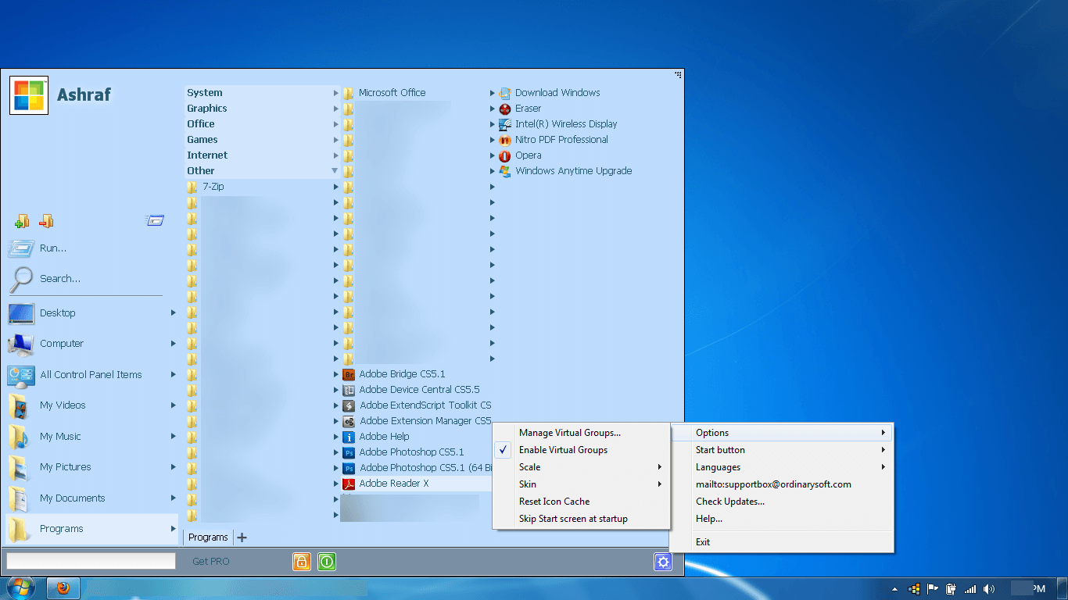Viewport: 1068px width, 600px height.
Task: Click the small window icon above Run
Action: (155, 220)
